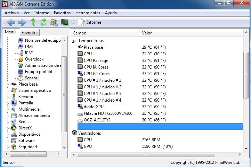Viewport: 251px width, 167px height.
Task: Click the Valor column header
Action: point(147,33)
